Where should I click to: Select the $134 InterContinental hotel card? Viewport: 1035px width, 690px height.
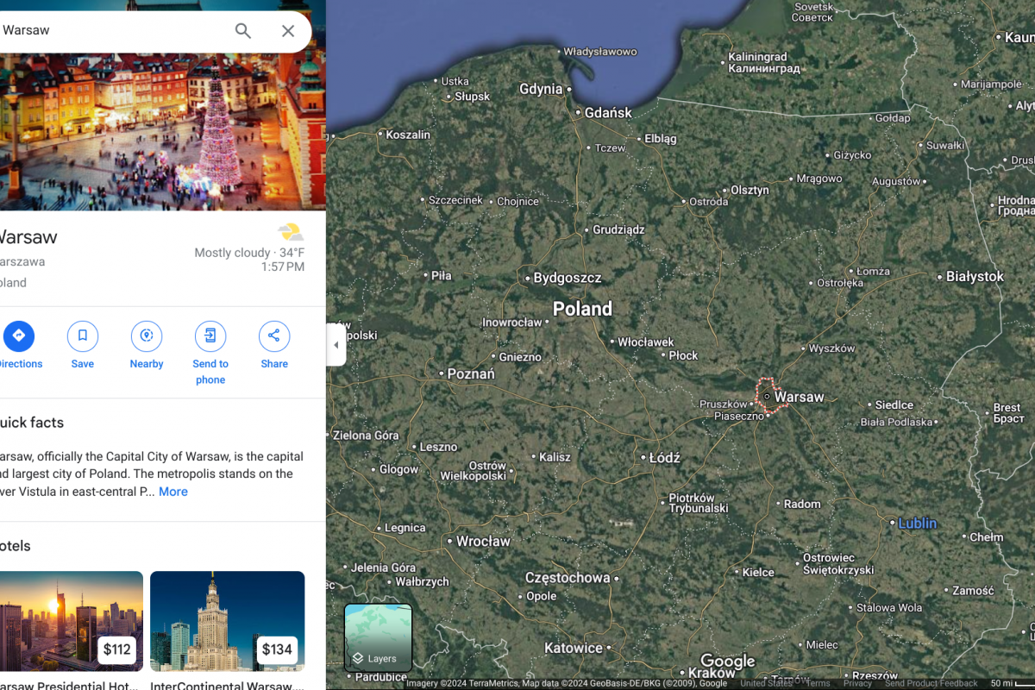tap(227, 621)
